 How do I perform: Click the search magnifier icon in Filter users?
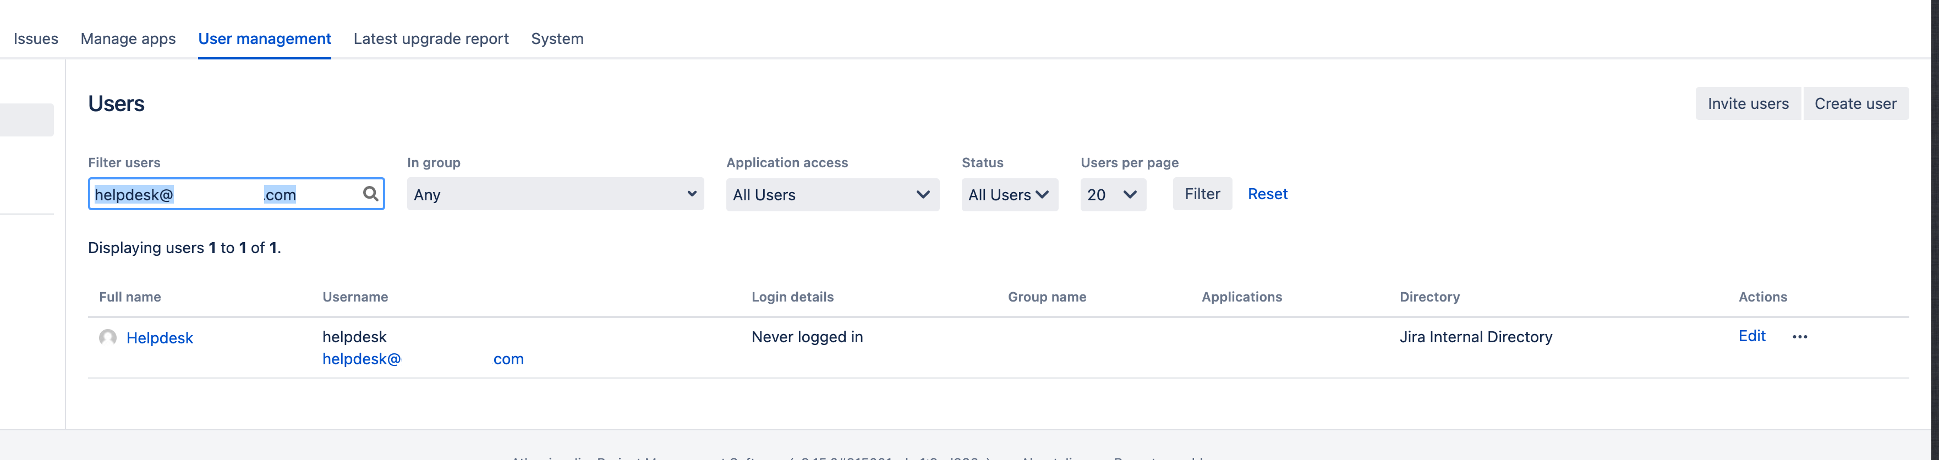click(370, 194)
